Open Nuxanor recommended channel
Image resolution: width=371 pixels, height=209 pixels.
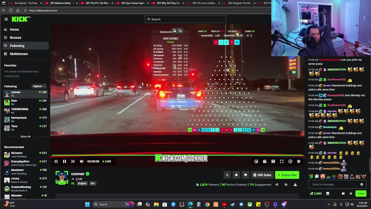point(26,154)
